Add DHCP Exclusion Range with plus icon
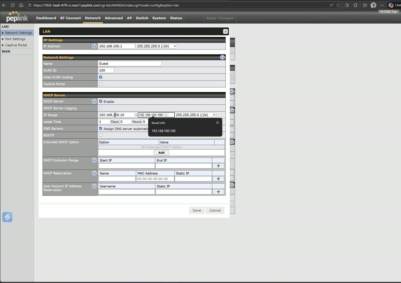This screenshot has width=401, height=283. pyautogui.click(x=218, y=166)
